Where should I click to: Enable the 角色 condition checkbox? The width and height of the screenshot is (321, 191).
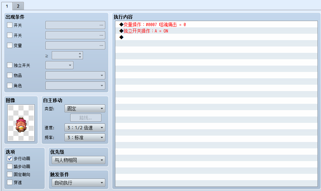pos(10,85)
